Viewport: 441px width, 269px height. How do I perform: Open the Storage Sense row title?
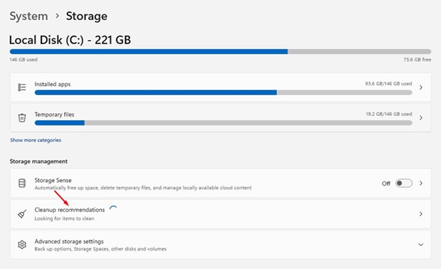pos(53,180)
